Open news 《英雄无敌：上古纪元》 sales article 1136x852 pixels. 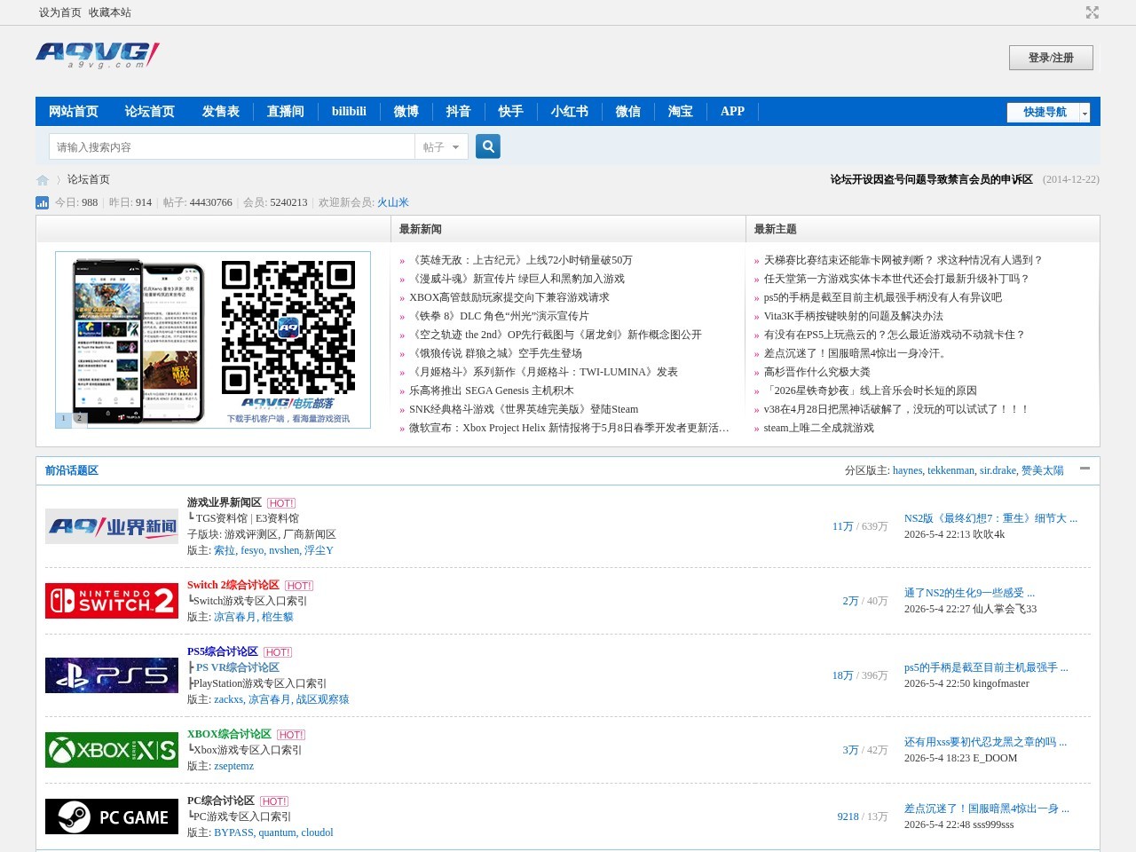tap(521, 260)
